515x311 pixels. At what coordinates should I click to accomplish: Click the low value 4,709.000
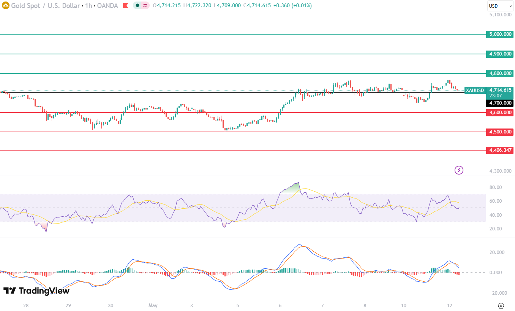229,6
